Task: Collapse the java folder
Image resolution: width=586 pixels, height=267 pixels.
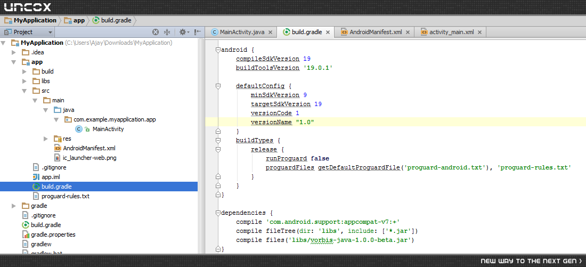Action: click(x=46, y=110)
